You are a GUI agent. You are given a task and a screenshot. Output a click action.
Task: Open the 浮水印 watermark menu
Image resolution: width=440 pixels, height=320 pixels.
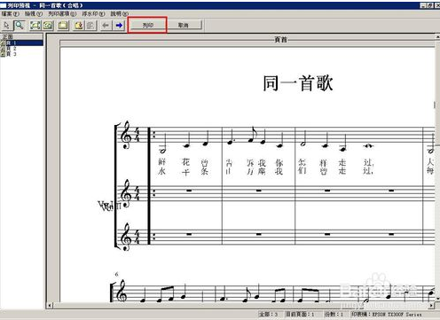tap(93, 14)
